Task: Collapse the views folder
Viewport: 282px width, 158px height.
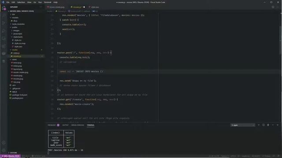Action: 15,60
